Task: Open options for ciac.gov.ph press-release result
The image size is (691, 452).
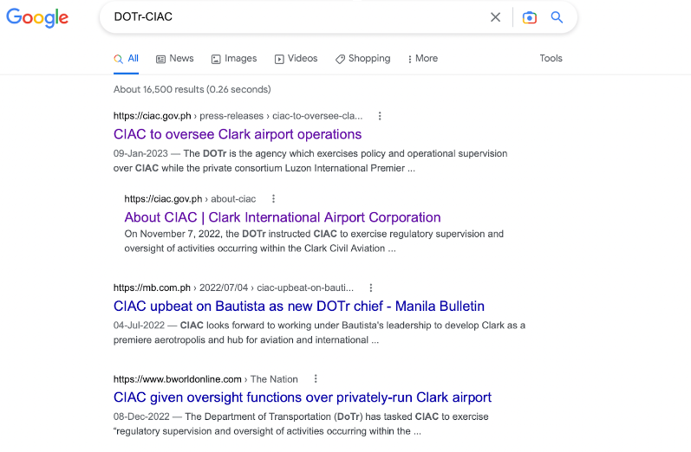Action: pyautogui.click(x=380, y=116)
